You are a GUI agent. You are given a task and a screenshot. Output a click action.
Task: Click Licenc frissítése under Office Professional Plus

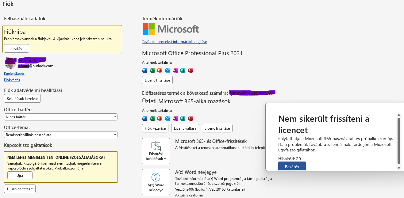pyautogui.click(x=157, y=80)
